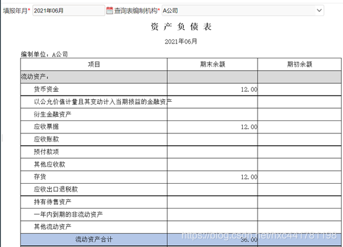343x247 pixels.
Task: Open the calendar picker icon
Action: [x=110, y=11]
